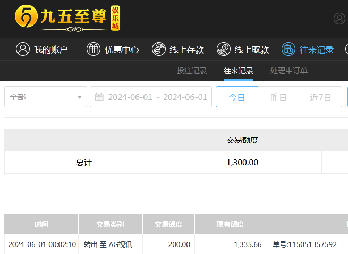This screenshot has height=254, width=348.
Task: Select 往来记录 in main navigation
Action: point(317,49)
